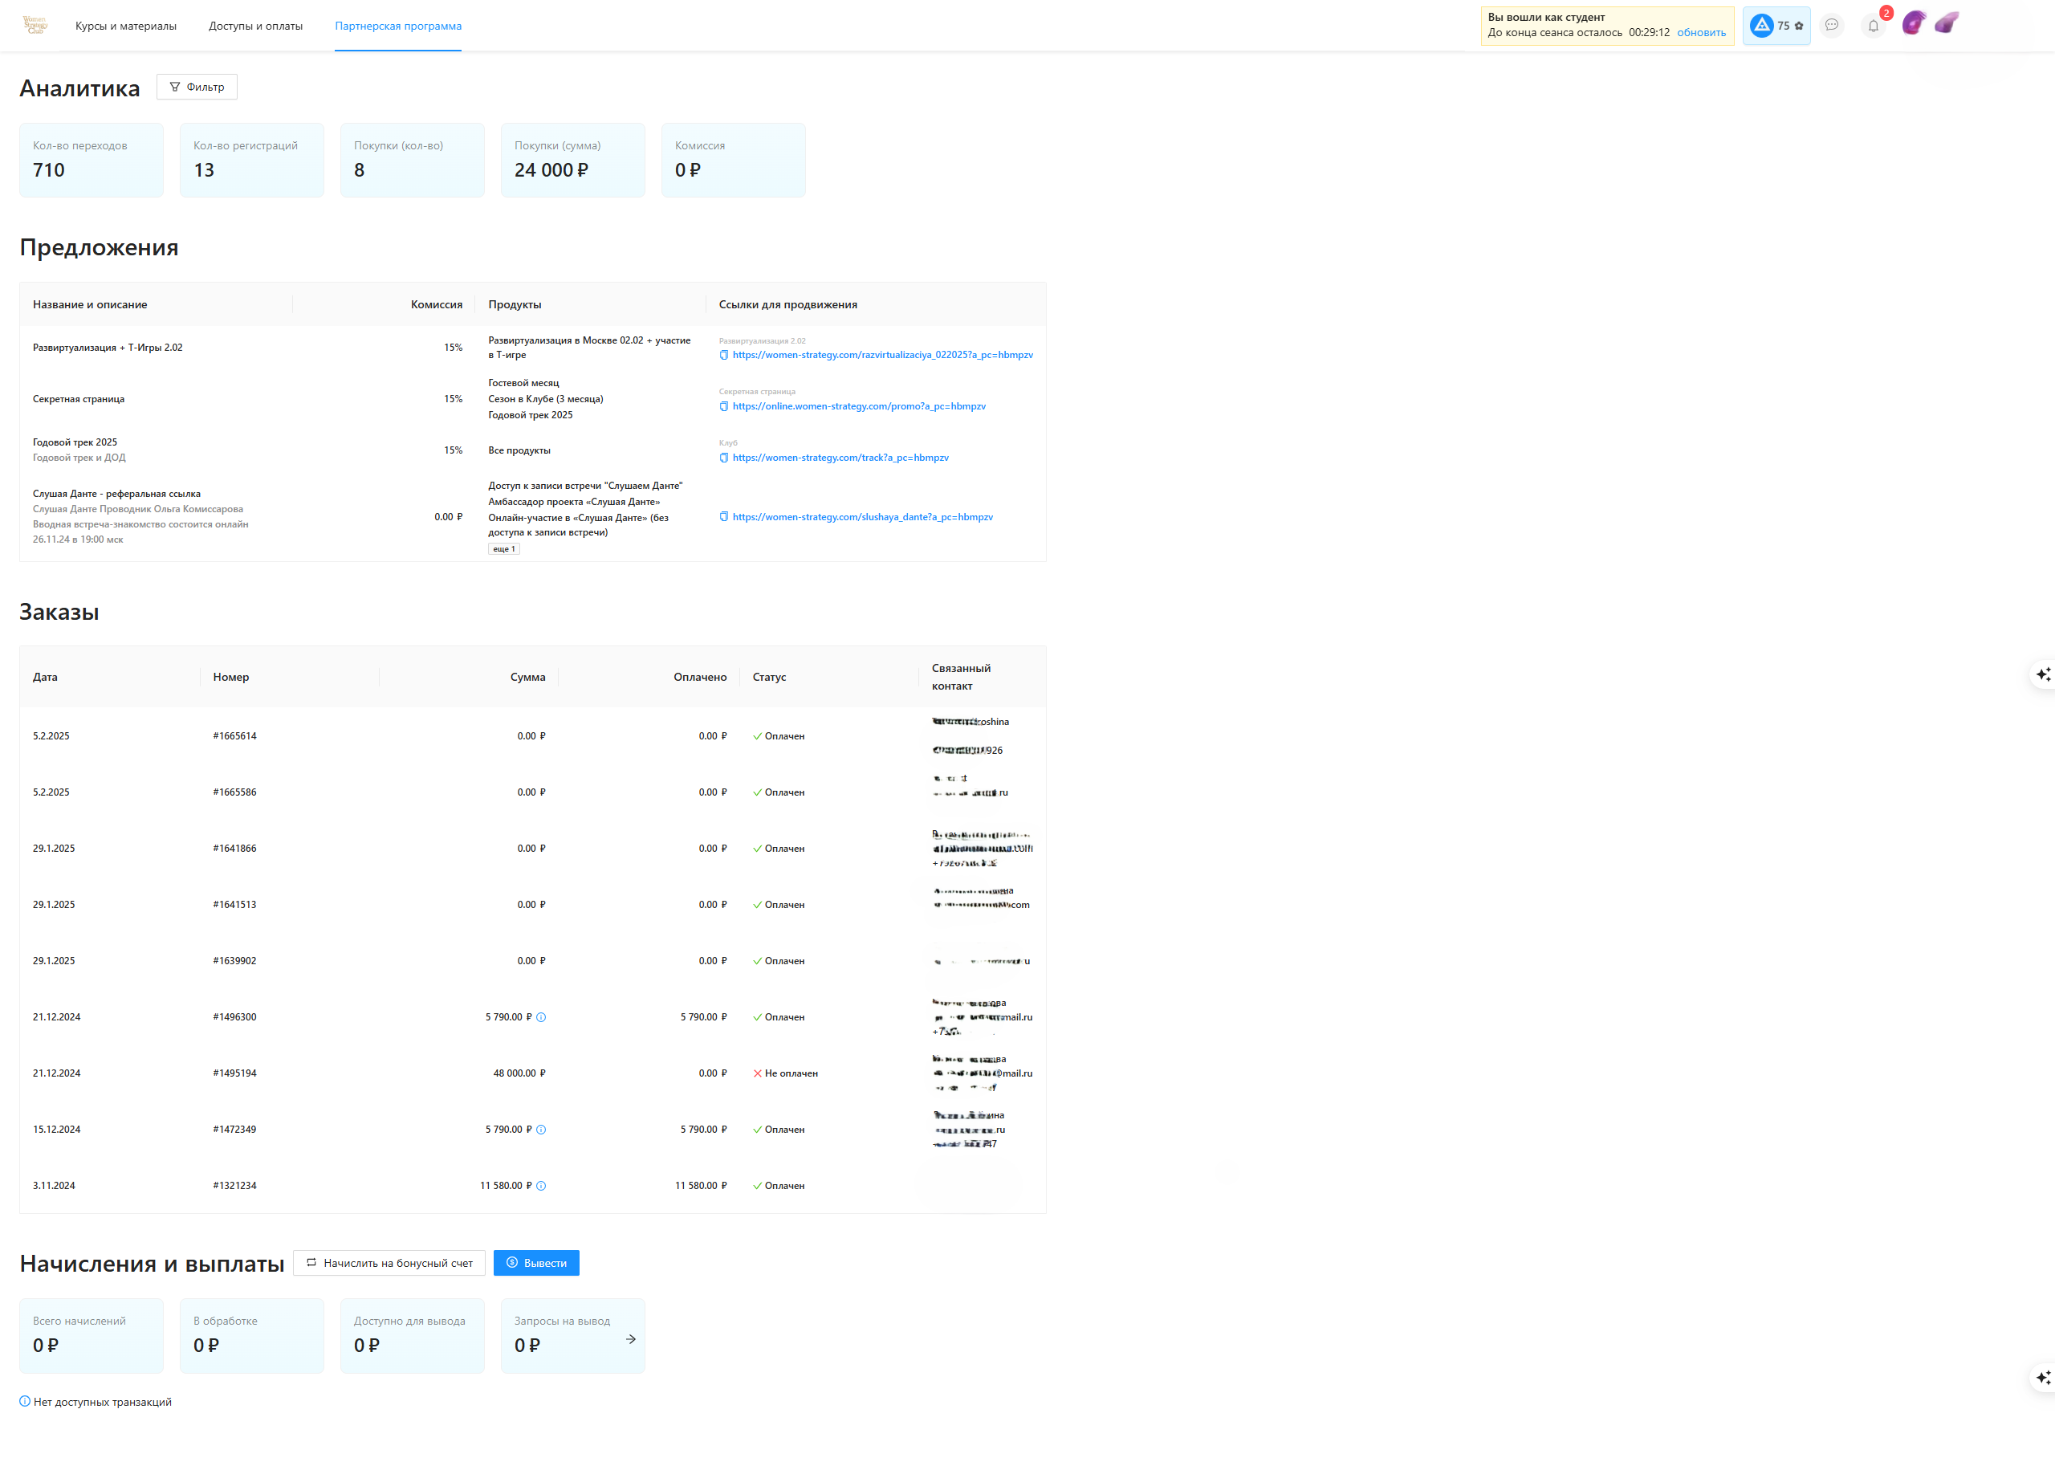Click info icon for order #1496300
This screenshot has height=1462, width=2055.
pyautogui.click(x=541, y=1017)
